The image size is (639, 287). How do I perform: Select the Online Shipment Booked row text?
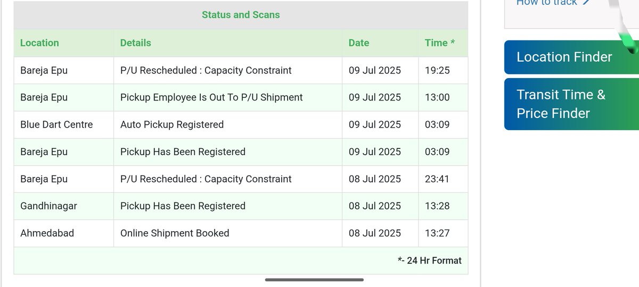pos(175,233)
